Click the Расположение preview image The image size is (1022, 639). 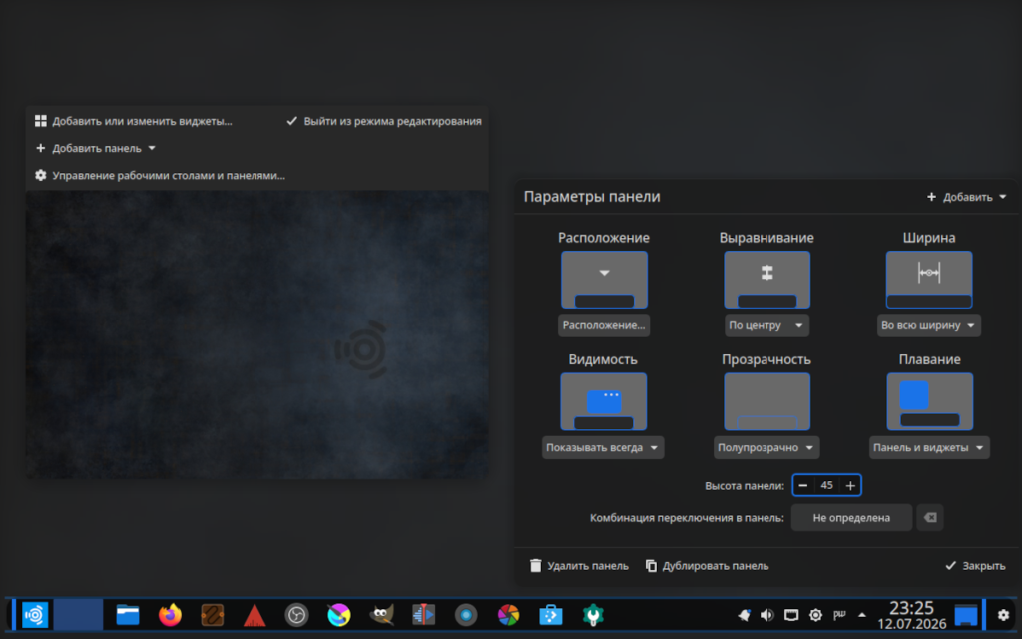604,280
